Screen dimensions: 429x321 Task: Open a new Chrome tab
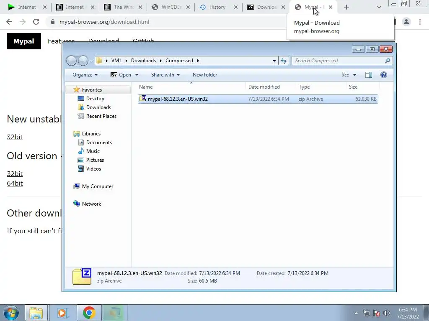346,7
